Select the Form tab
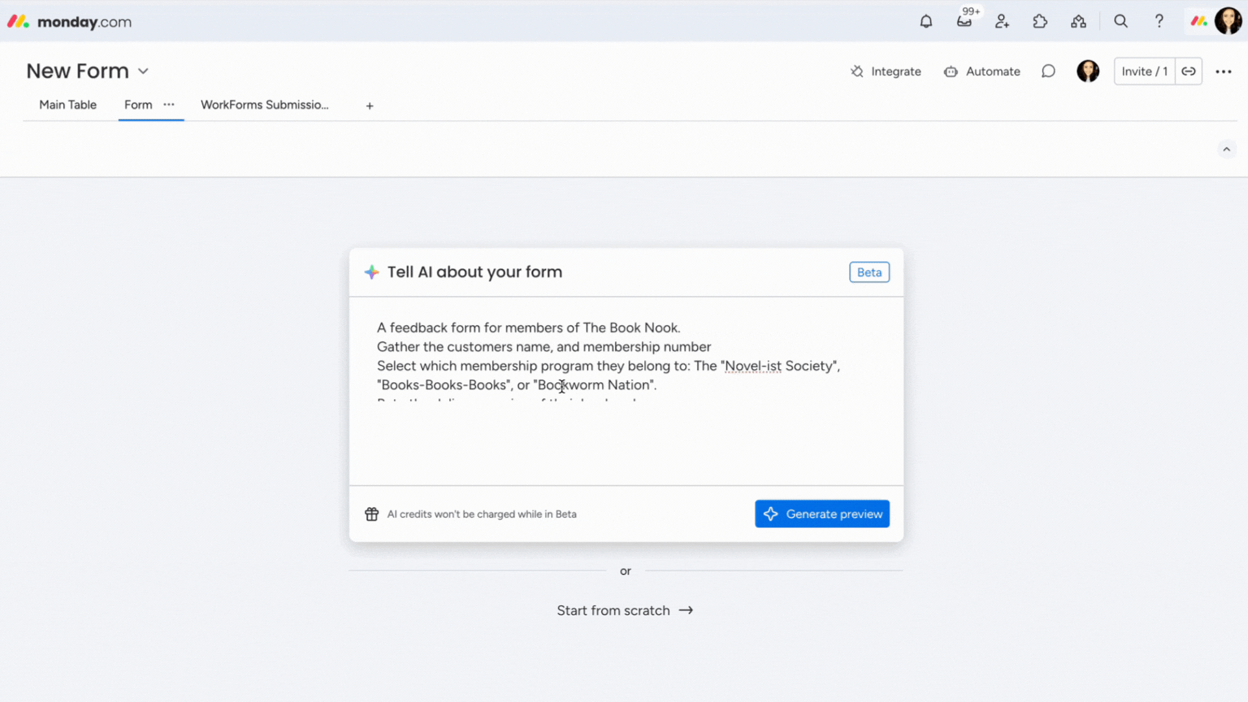This screenshot has width=1248, height=702. click(138, 105)
